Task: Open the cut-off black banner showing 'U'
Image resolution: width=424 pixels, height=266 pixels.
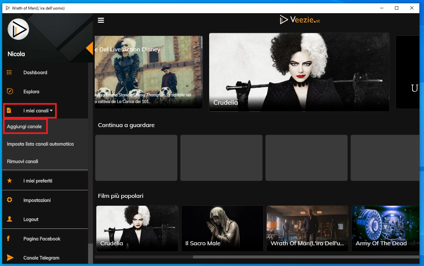Action: [x=408, y=72]
